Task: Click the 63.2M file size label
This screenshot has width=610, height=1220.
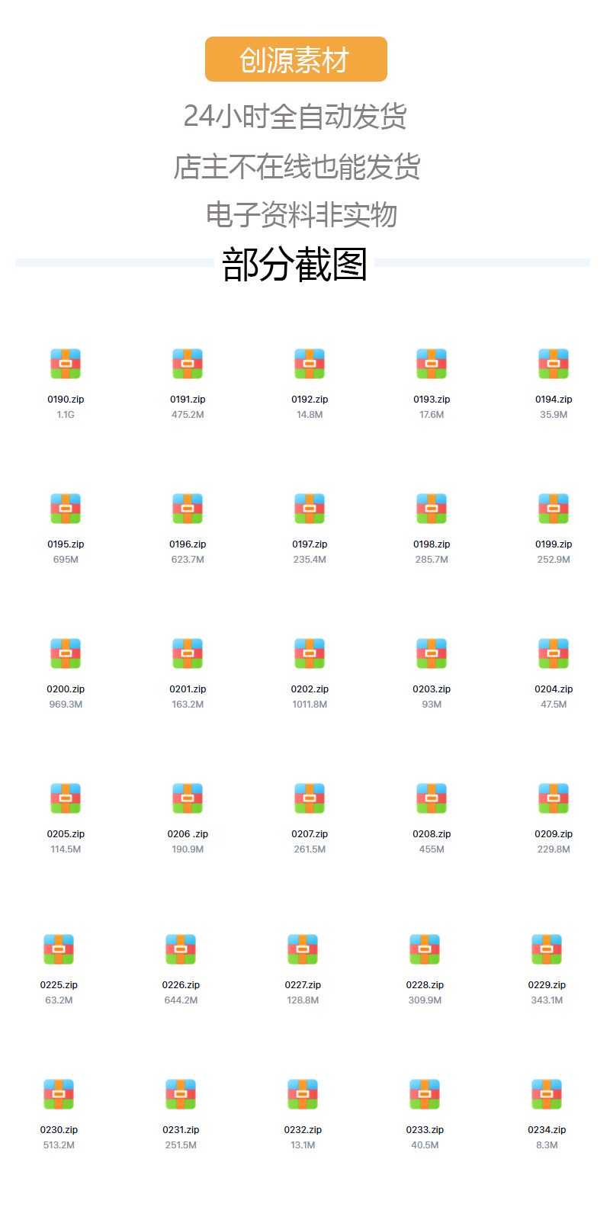Action: click(x=59, y=1000)
